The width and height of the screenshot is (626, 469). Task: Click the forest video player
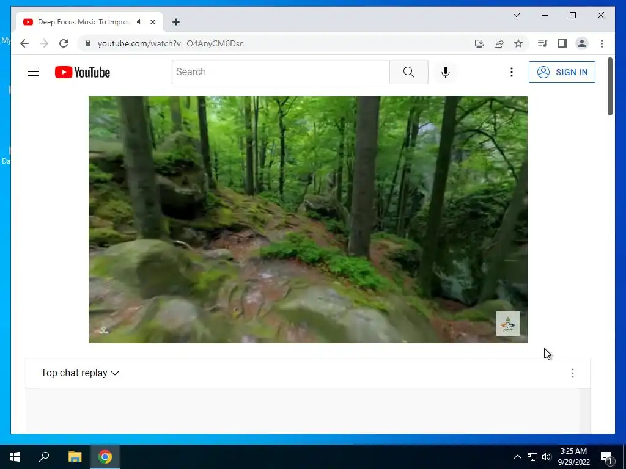pyautogui.click(x=308, y=220)
